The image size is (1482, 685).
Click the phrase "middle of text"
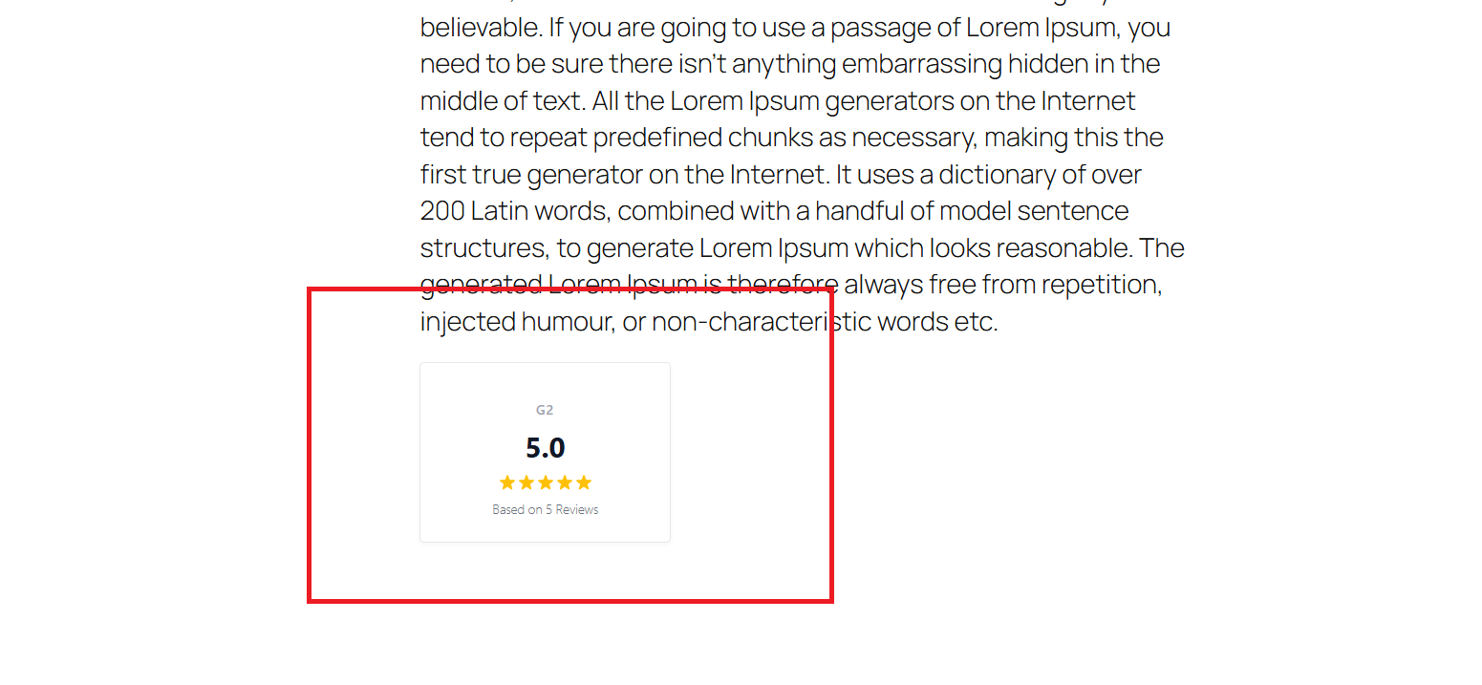502,101
